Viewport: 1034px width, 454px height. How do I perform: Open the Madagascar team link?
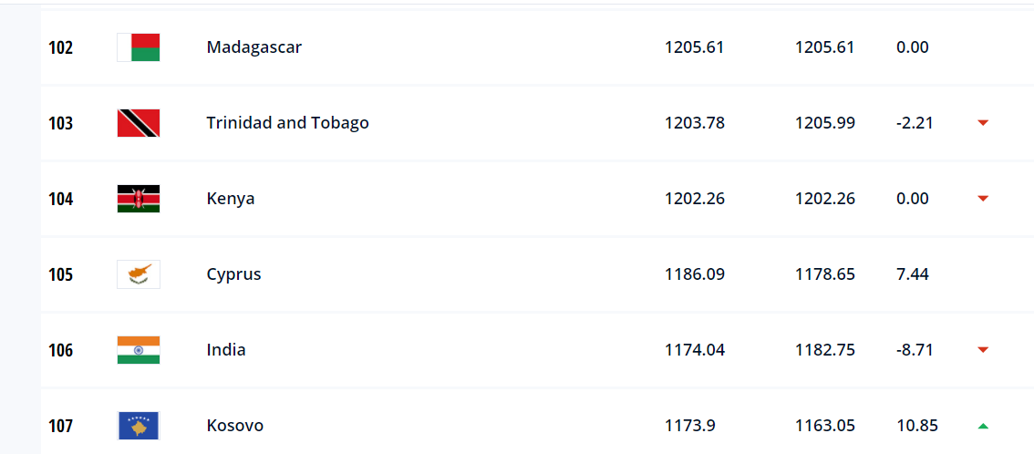(253, 47)
